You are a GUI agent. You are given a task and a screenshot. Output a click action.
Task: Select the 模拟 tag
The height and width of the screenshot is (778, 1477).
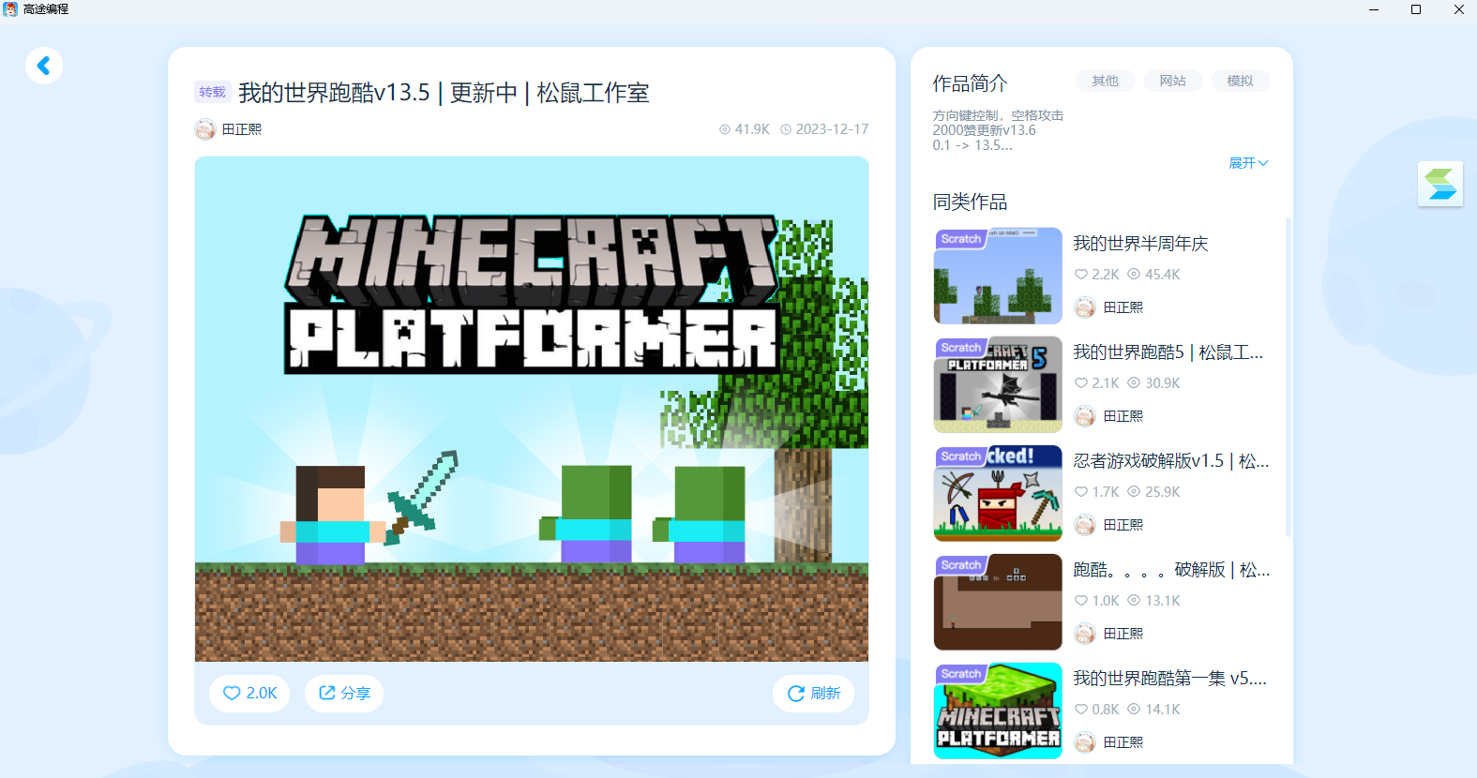(1240, 81)
